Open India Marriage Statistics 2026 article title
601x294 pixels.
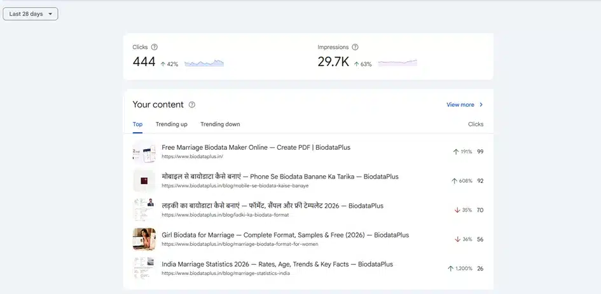(x=277, y=264)
